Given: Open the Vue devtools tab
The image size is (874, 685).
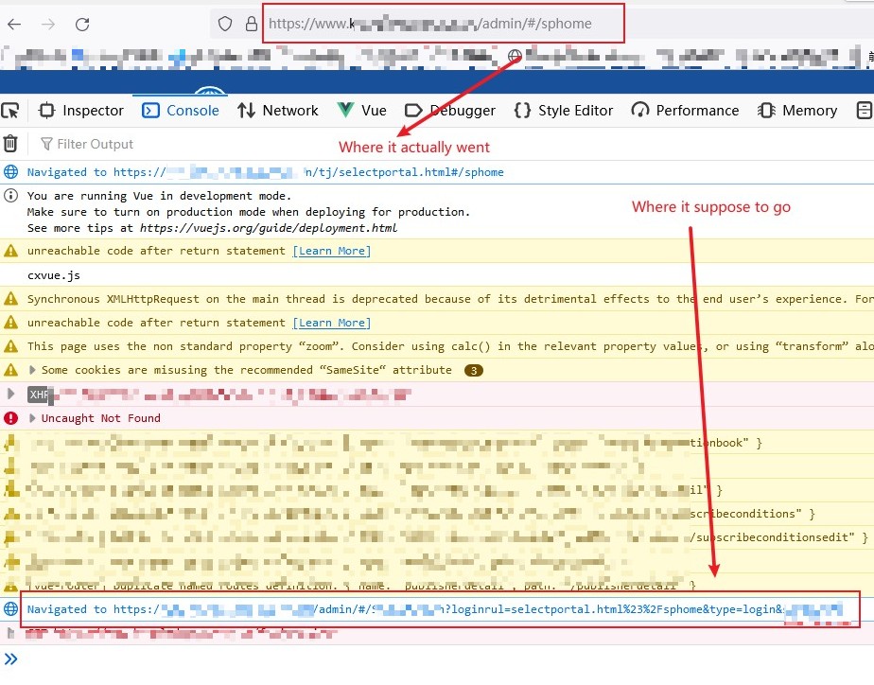Looking at the screenshot, I should (x=361, y=111).
